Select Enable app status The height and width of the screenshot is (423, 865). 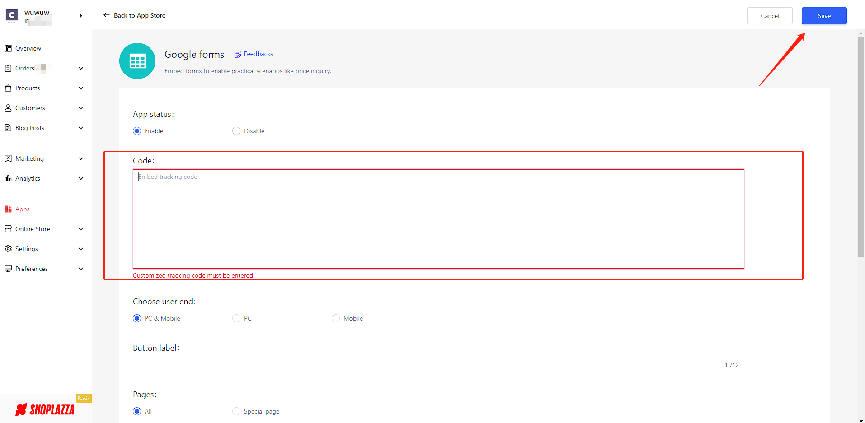click(x=137, y=131)
